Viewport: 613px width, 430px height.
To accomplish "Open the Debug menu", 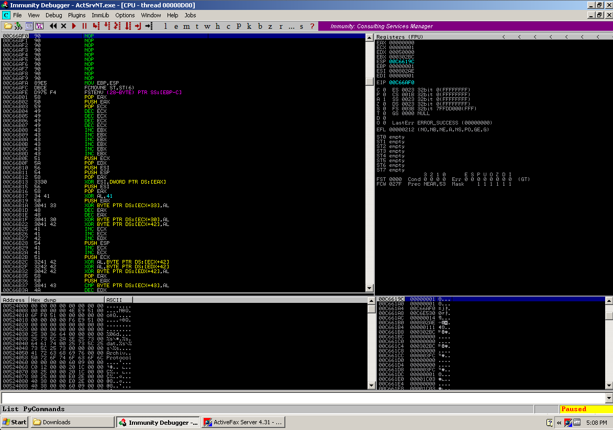I will [53, 15].
